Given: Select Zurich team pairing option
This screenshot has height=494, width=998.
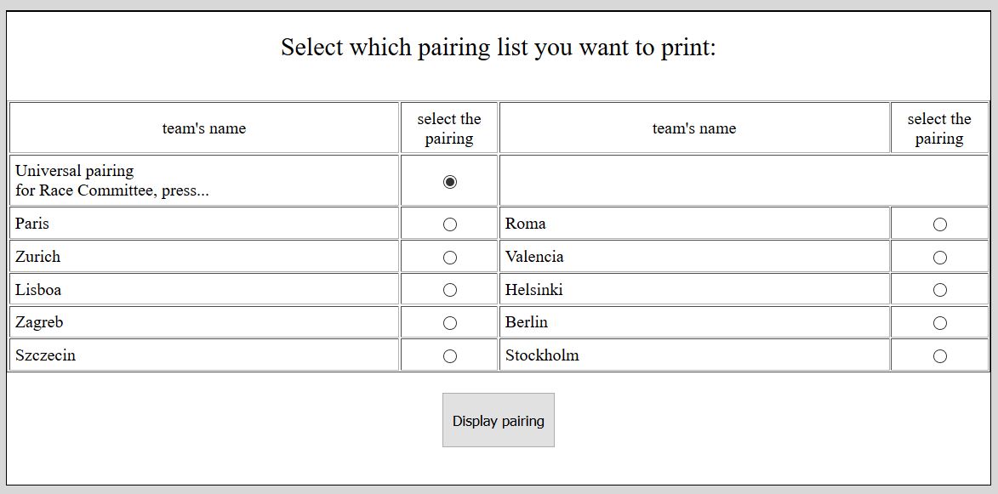Looking at the screenshot, I should click(x=450, y=258).
